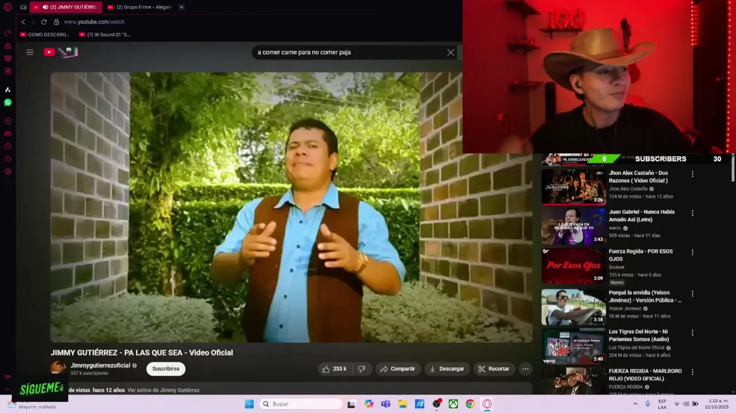The image size is (736, 413).
Task: Open the Jimmygutierrezoficial channel avatar
Action: click(58, 368)
